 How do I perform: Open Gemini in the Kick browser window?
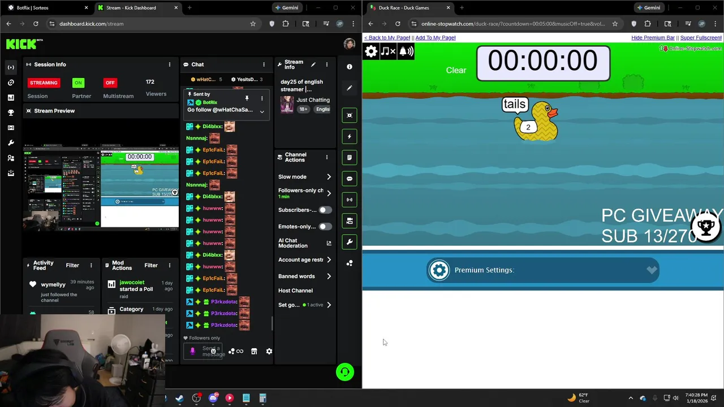pyautogui.click(x=286, y=8)
